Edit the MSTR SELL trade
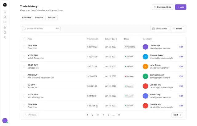Image resolution: width=197 pixels, height=126 pixels. coord(181,96)
